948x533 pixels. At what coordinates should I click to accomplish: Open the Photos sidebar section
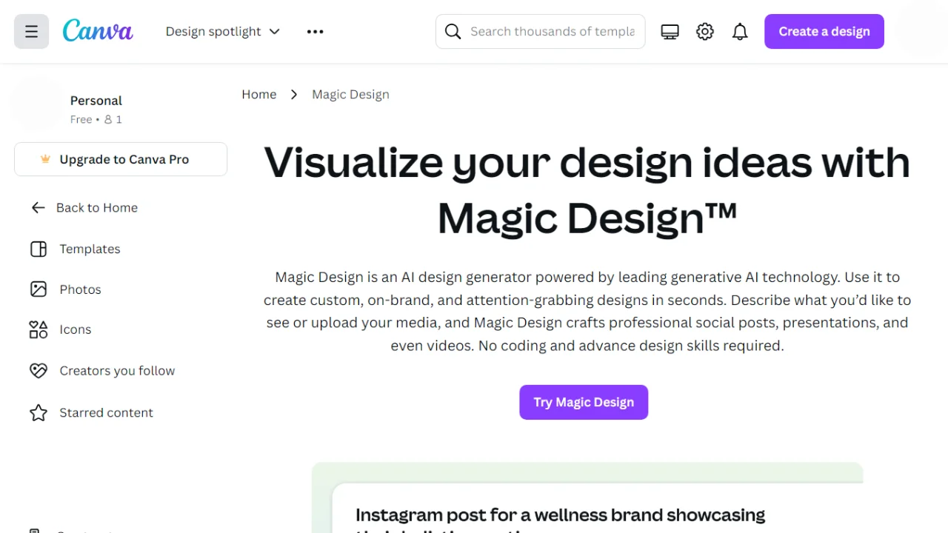point(80,289)
